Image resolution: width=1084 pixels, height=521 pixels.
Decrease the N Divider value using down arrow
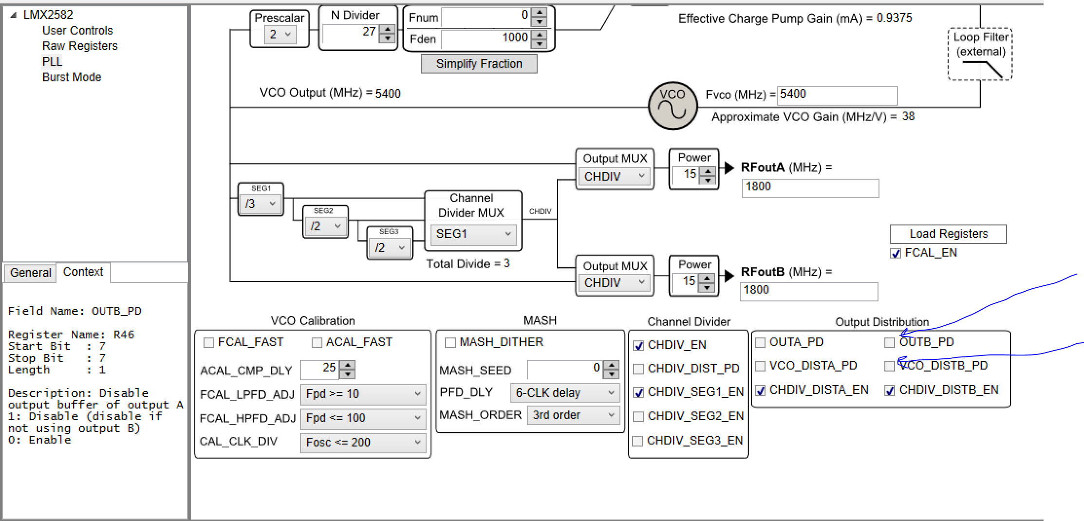[x=388, y=38]
